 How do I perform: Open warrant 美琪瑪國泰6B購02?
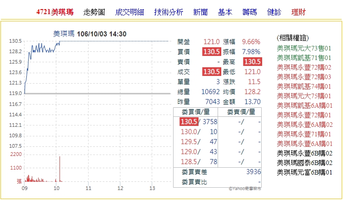tap(304, 163)
